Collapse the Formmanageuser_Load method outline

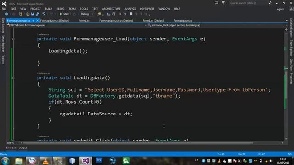click(x=13, y=39)
